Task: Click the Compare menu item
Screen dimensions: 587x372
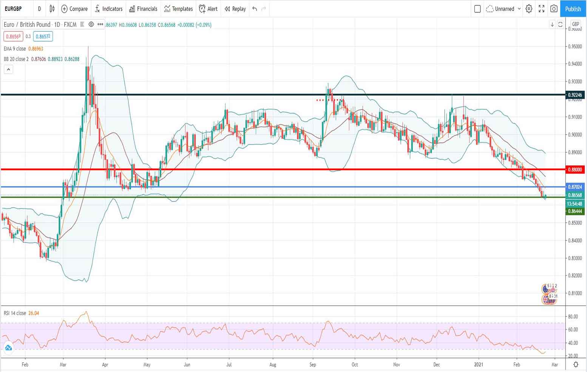Action: coord(74,9)
